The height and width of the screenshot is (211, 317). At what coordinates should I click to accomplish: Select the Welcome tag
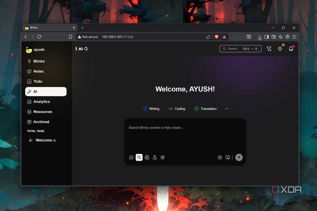coord(46,140)
